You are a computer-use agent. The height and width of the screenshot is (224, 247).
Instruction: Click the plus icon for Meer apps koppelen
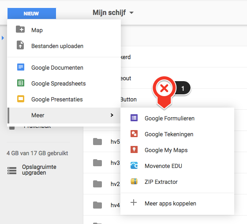coord(134,202)
